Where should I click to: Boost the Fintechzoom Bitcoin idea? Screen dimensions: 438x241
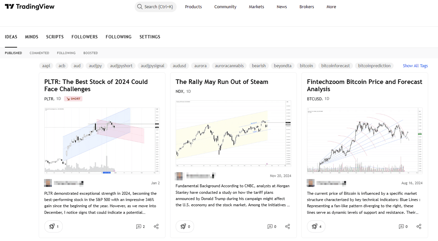point(316,226)
